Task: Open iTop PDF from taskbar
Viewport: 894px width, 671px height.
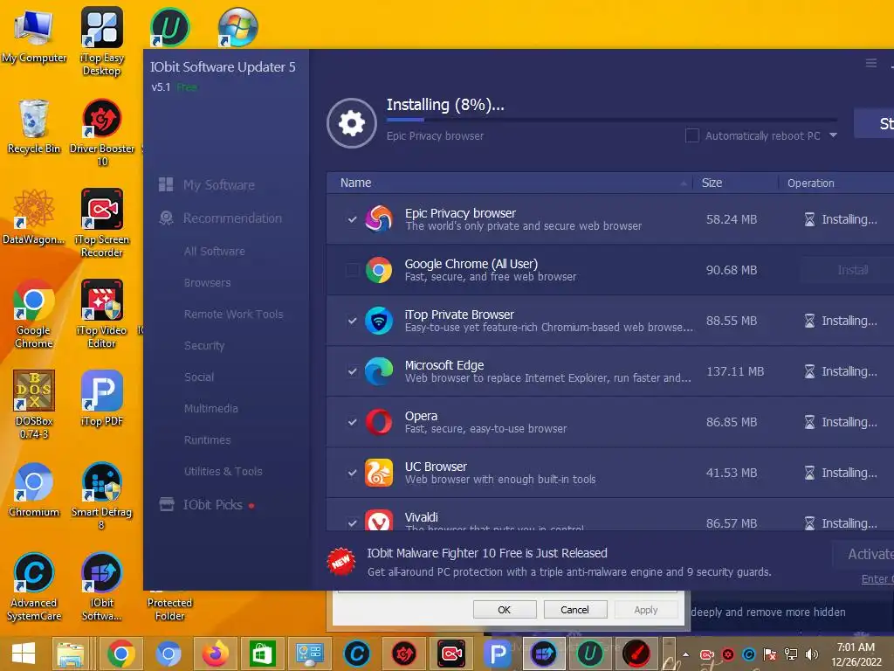Action: coord(497,654)
